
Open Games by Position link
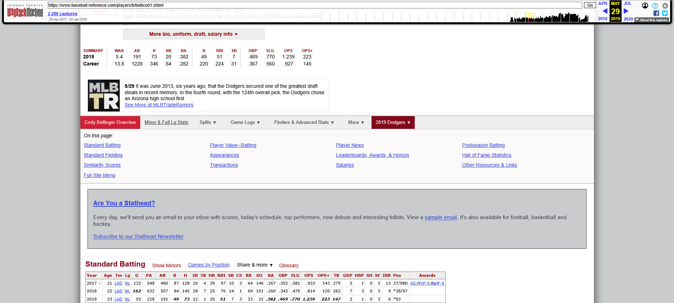pos(209,265)
